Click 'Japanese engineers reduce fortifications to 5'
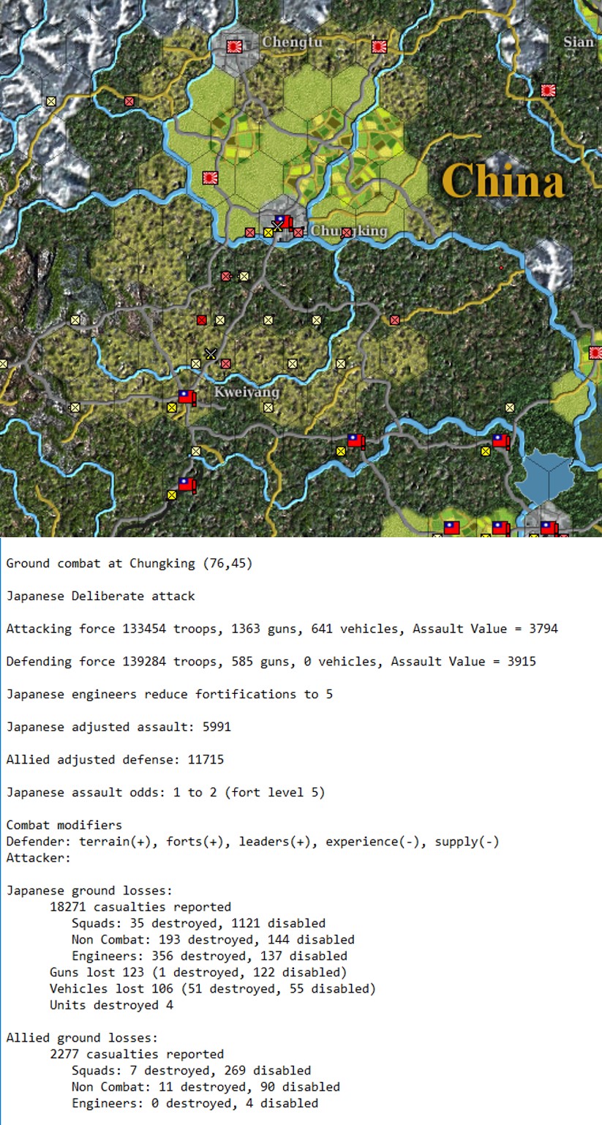602x1125 pixels. [x=170, y=694]
